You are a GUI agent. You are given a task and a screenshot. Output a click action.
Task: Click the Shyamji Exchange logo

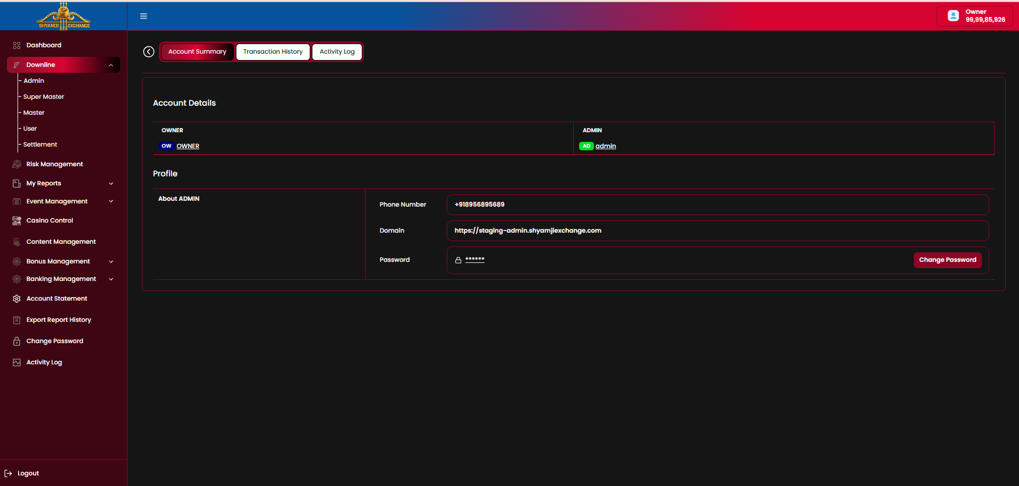(x=63, y=16)
